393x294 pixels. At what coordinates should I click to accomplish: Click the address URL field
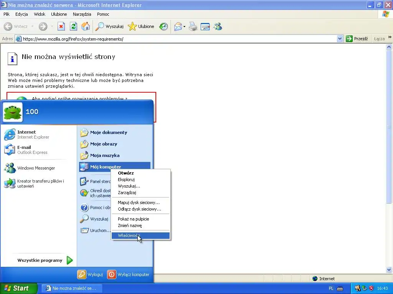[179, 39]
